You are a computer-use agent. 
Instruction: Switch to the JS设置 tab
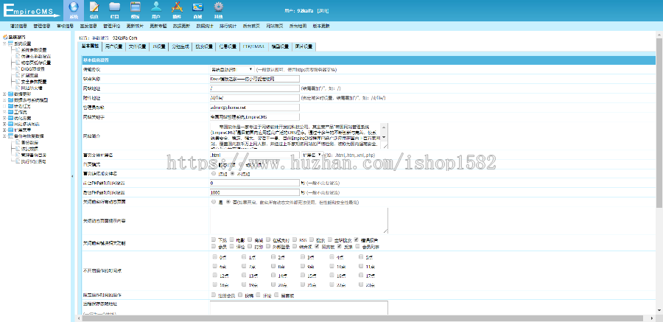point(159,46)
